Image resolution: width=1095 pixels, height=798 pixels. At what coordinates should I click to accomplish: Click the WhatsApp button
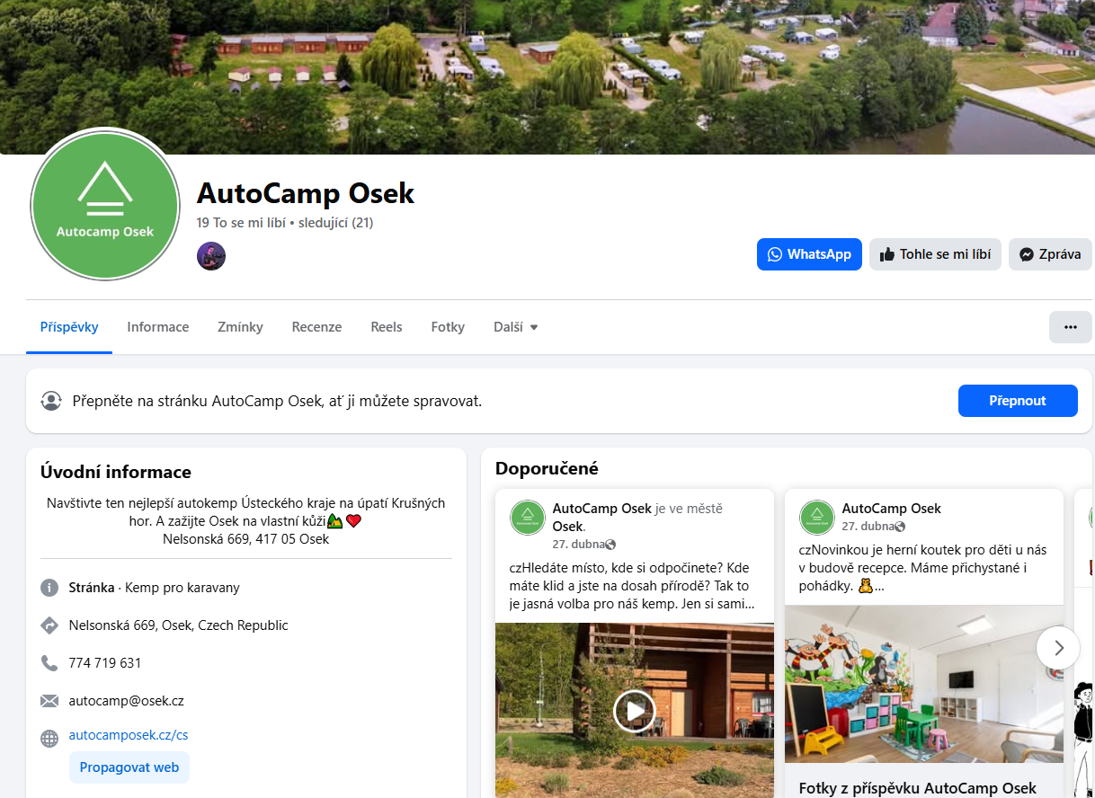[x=809, y=254]
